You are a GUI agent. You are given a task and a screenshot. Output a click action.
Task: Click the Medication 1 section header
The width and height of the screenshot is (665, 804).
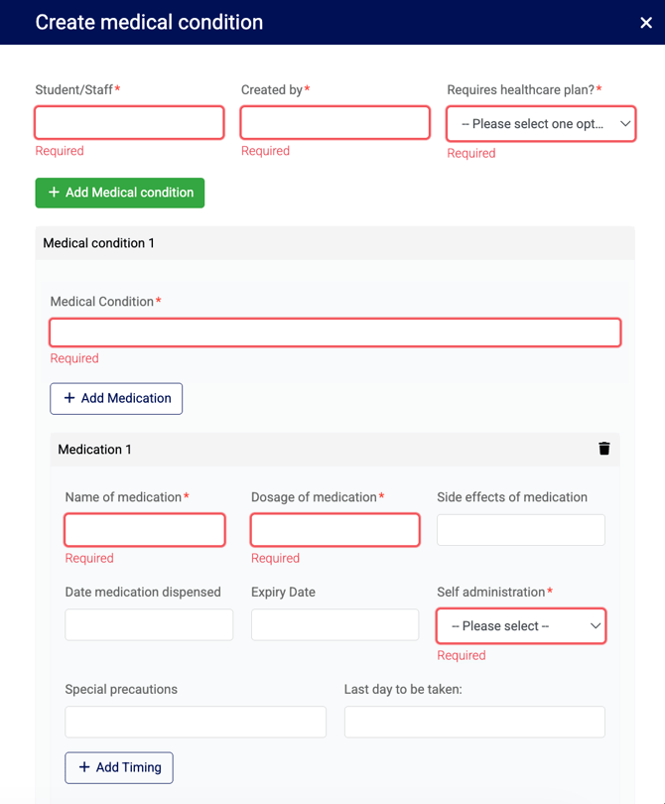pyautogui.click(x=334, y=450)
